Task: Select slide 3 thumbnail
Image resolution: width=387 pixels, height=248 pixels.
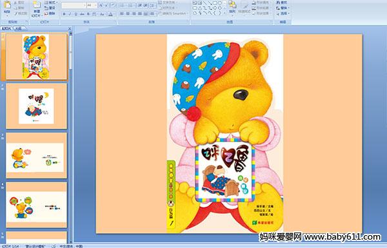Action: pyautogui.click(x=37, y=155)
